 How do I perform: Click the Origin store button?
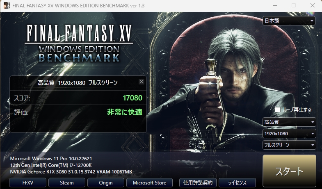click(x=106, y=182)
